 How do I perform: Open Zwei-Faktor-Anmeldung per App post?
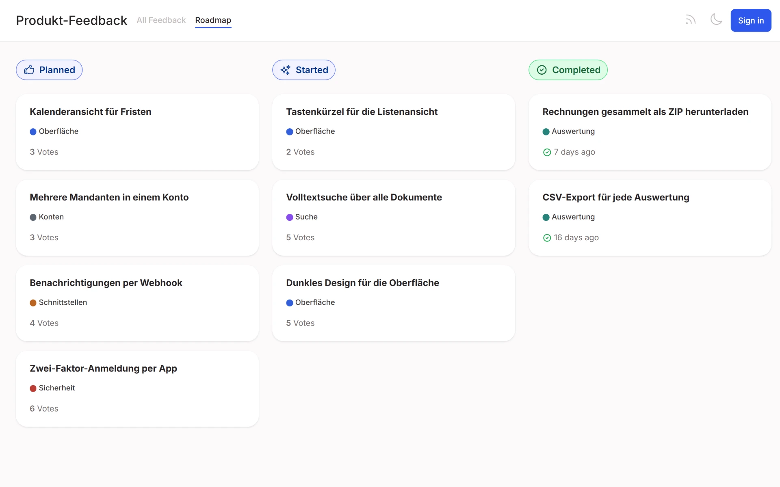(137, 389)
